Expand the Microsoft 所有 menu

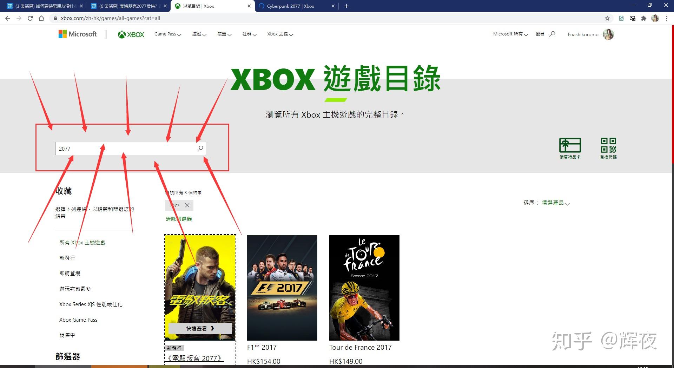[x=510, y=34]
